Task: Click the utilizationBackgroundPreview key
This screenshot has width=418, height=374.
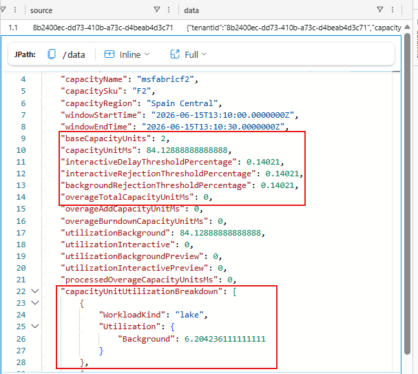Action: [132, 256]
